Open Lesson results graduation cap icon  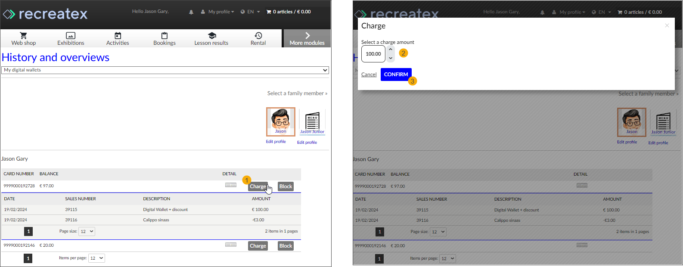pos(211,36)
